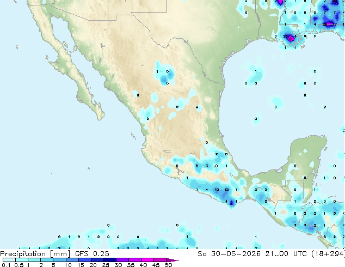Image resolution: width=345 pixels, height=267 pixels.
Task: Click the 10–15 mm legend swatch
Action: [x=72, y=260]
